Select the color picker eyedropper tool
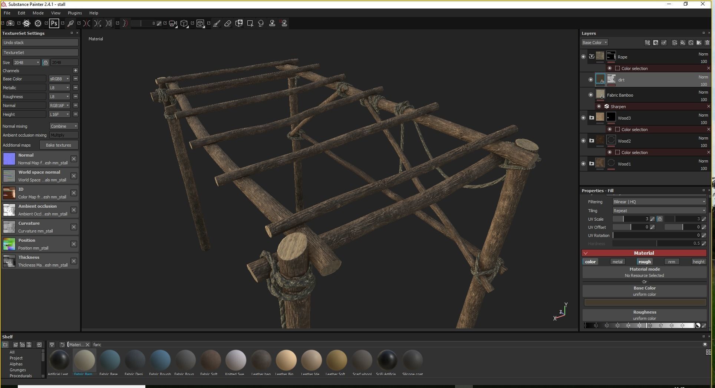Screen dimensions: 715x388 (70, 23)
